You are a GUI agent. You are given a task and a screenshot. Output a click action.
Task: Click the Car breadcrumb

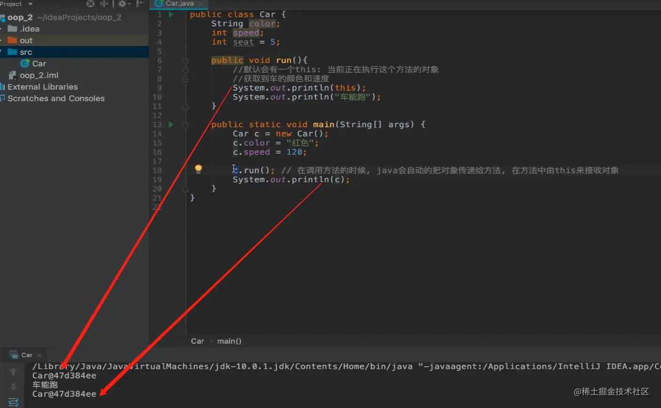click(197, 341)
